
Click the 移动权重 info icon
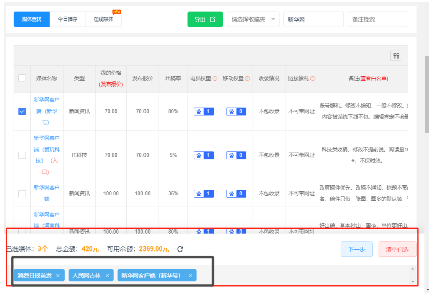point(248,79)
